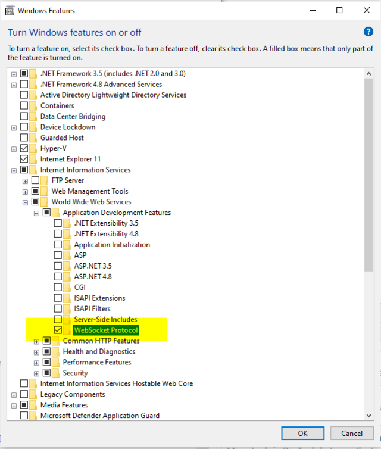381x449 pixels.
Task: Expand Performance Features node
Action: point(36,363)
